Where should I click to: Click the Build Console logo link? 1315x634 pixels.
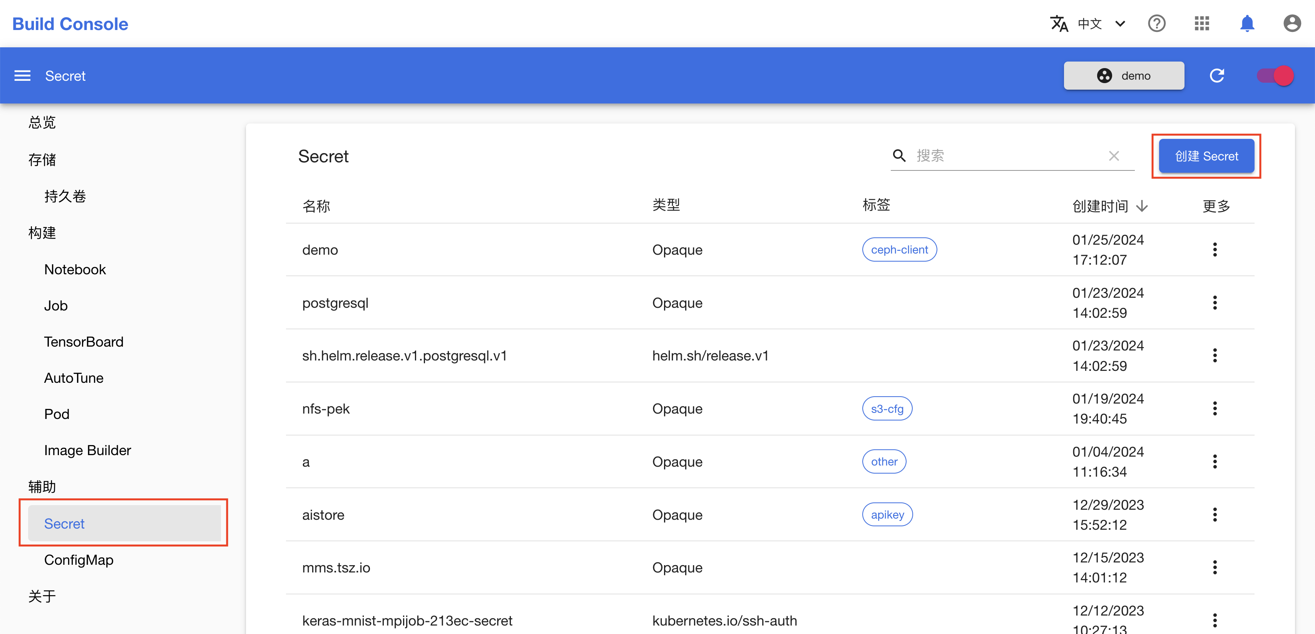tap(70, 23)
